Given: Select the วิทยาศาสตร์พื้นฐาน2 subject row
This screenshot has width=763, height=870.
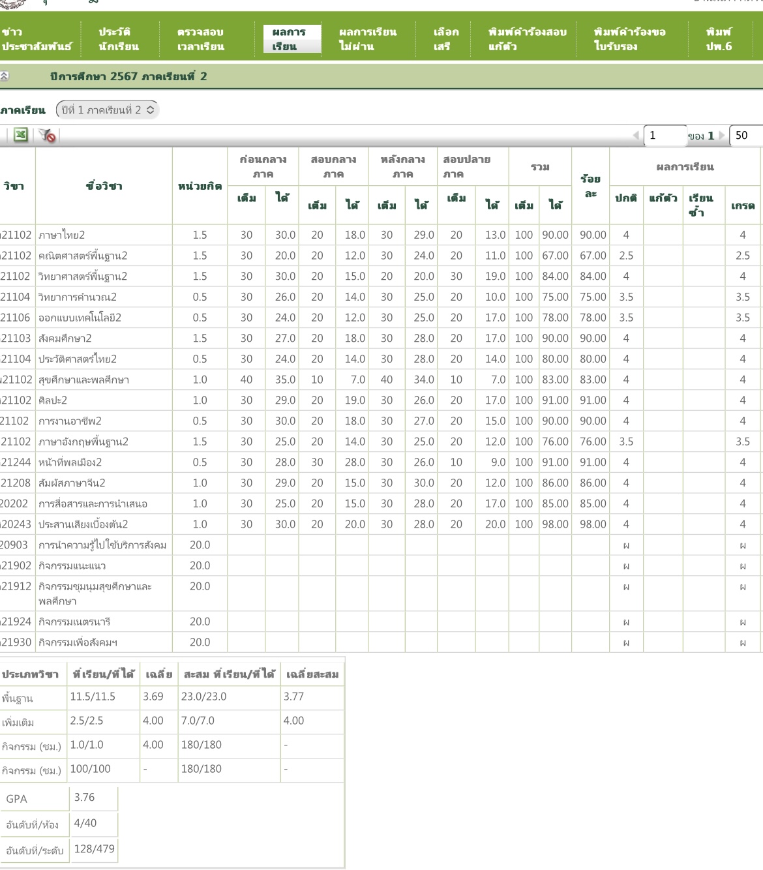Looking at the screenshot, I should point(380,277).
